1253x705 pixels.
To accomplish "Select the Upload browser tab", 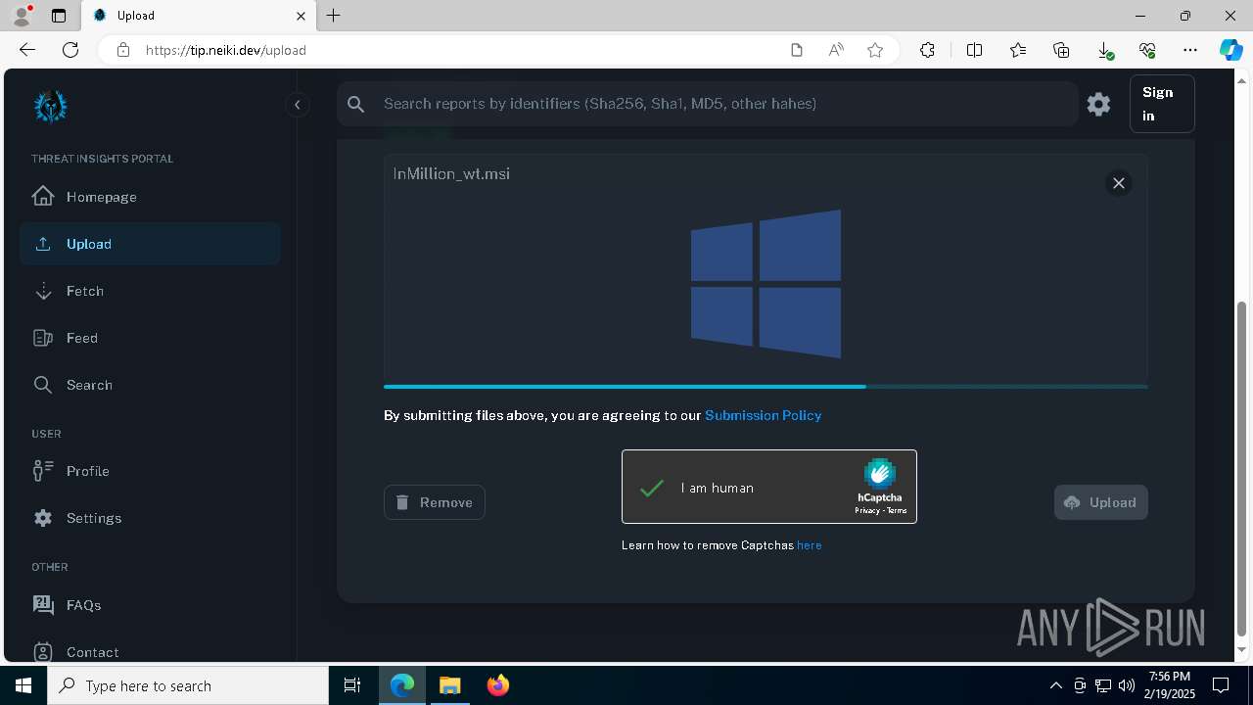I will coord(198,16).
